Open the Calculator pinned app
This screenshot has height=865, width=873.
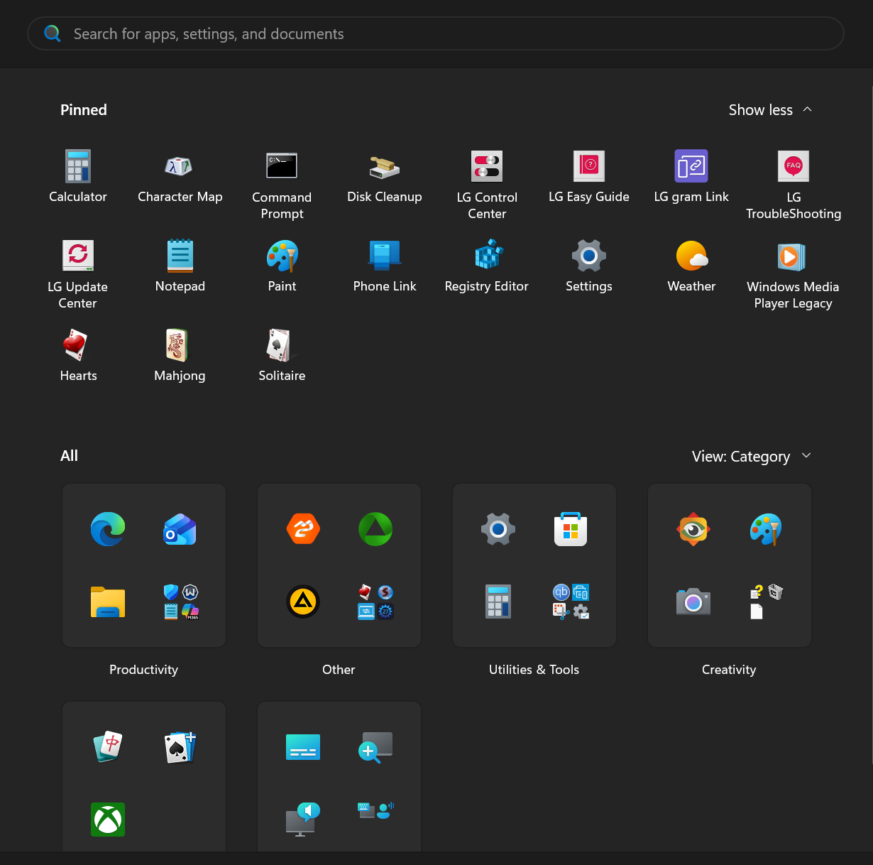click(78, 176)
